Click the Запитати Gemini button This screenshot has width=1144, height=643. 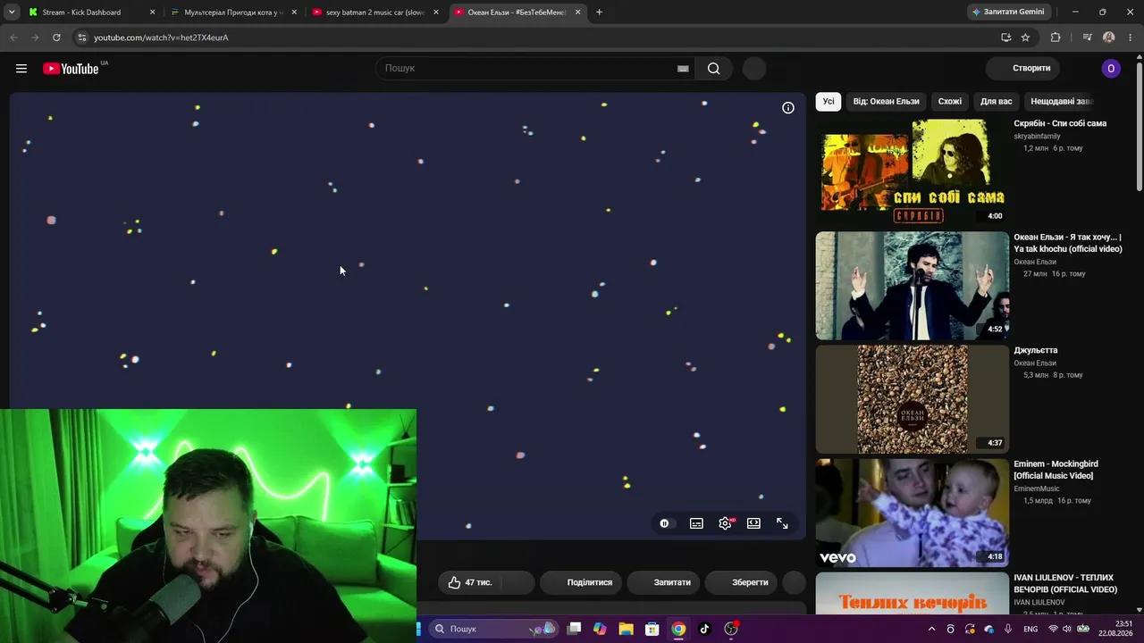click(x=1006, y=13)
